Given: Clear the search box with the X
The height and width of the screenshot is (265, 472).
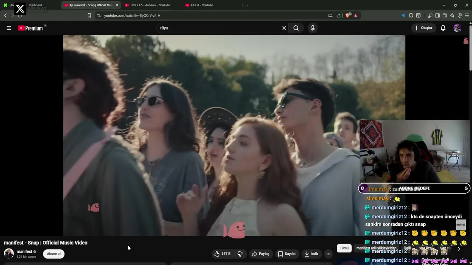Looking at the screenshot, I should pyautogui.click(x=284, y=28).
